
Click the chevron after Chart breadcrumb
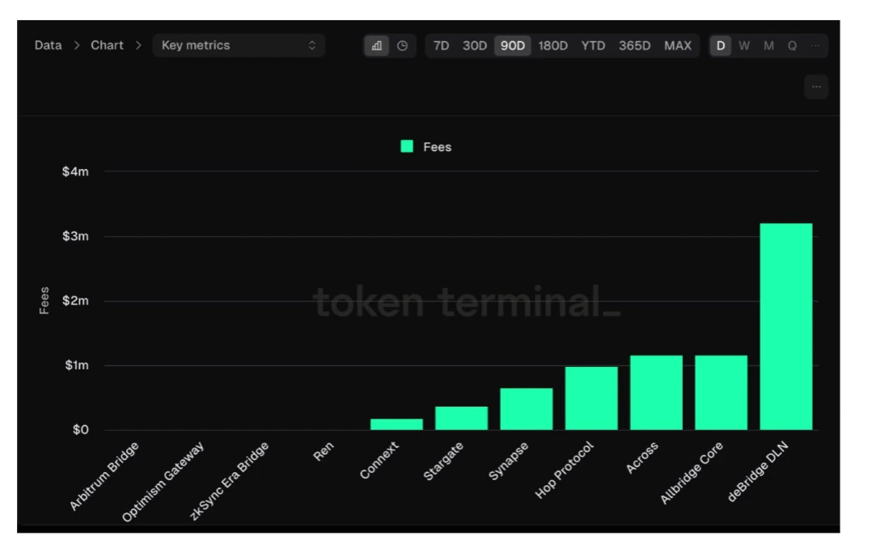click(138, 46)
